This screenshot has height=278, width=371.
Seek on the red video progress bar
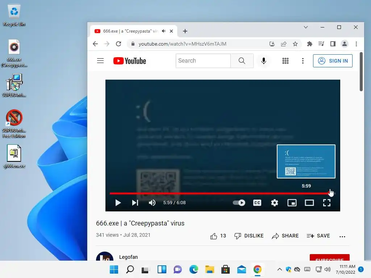pos(222,193)
